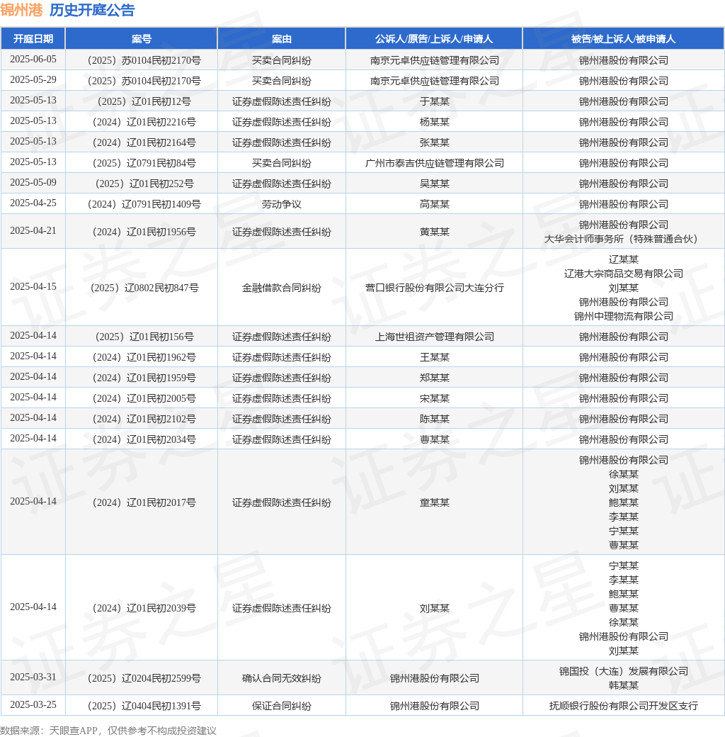
Task: Click plaintiff 陈某某
Action: pyautogui.click(x=434, y=419)
